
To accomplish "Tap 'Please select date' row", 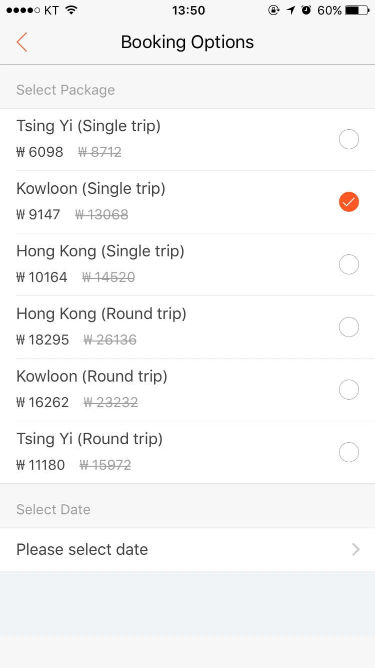I will [x=187, y=550].
